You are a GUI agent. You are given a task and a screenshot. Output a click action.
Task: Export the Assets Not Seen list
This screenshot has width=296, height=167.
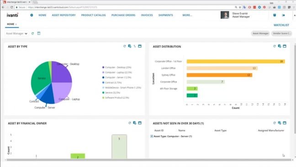pos(280,123)
